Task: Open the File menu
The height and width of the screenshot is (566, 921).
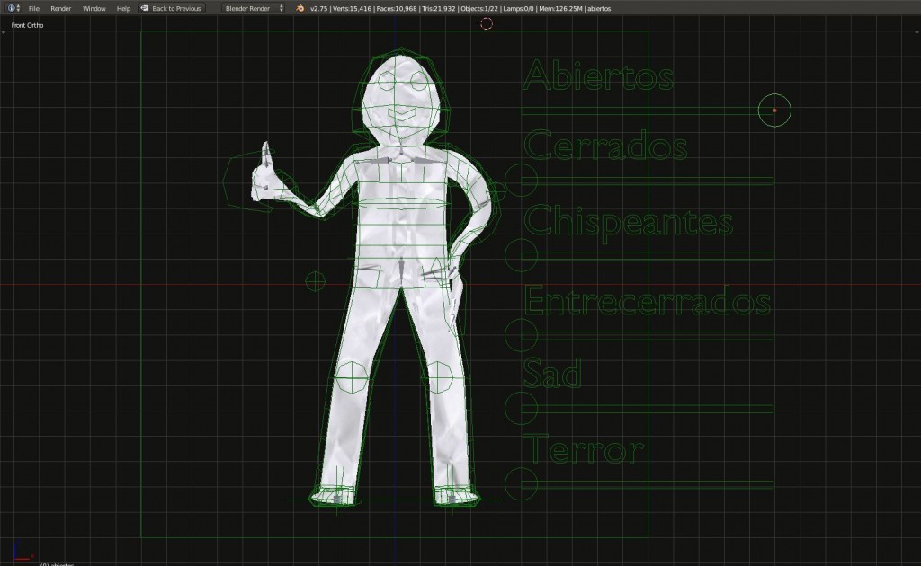Action: coord(34,8)
